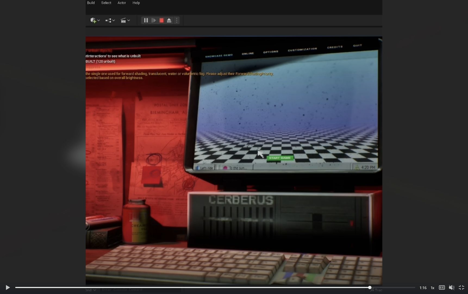Open the Select menu

tap(106, 3)
